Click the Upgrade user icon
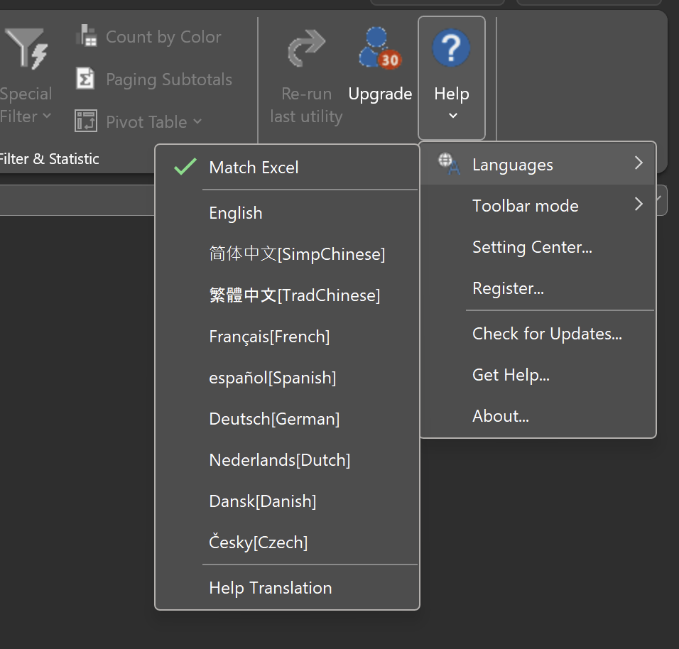This screenshot has width=679, height=649. (380, 48)
